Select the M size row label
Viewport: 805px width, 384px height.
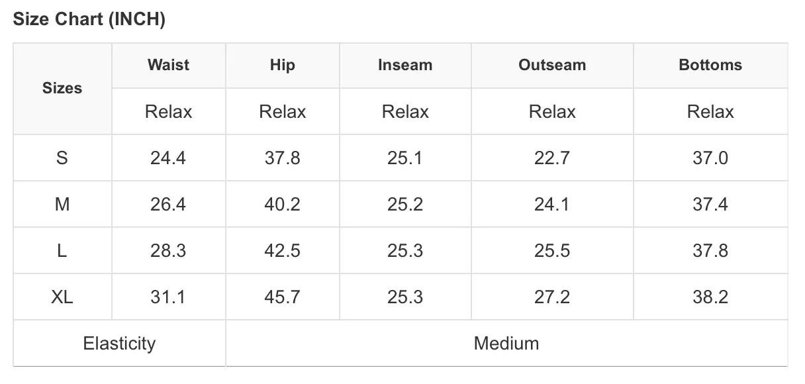(x=62, y=205)
